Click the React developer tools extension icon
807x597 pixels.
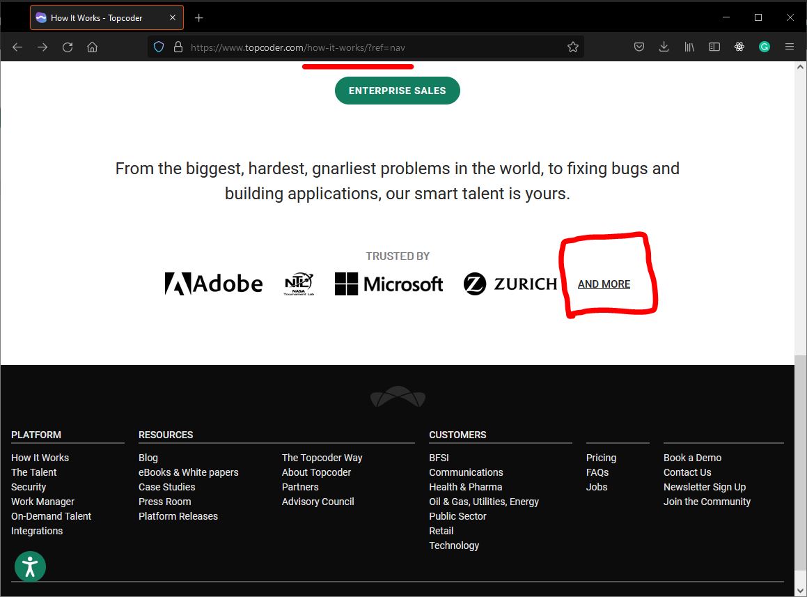[x=739, y=47]
